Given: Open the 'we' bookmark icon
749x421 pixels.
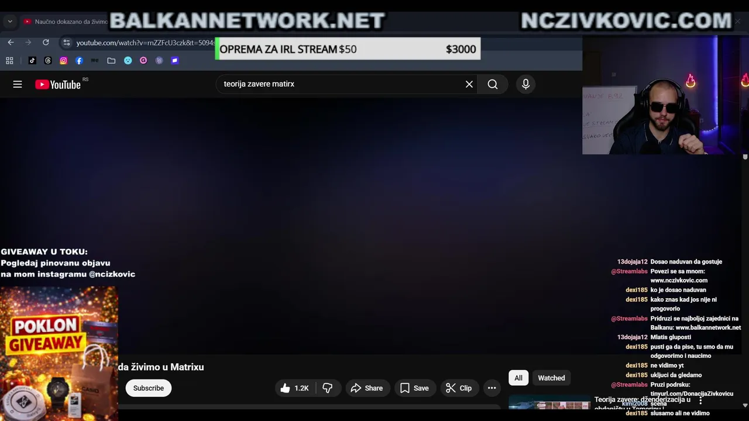Looking at the screenshot, I should pos(95,60).
